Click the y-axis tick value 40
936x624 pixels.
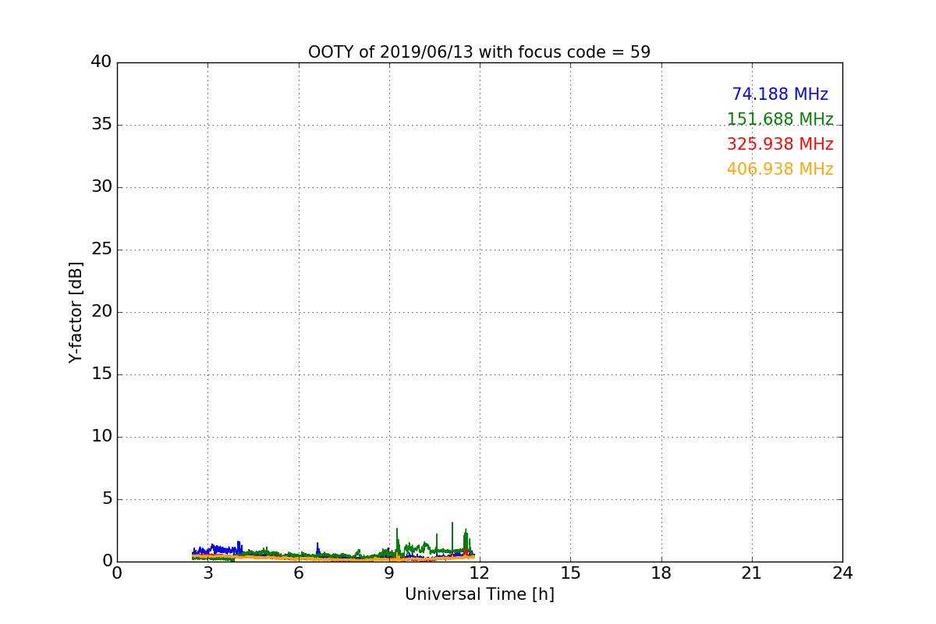click(x=101, y=62)
